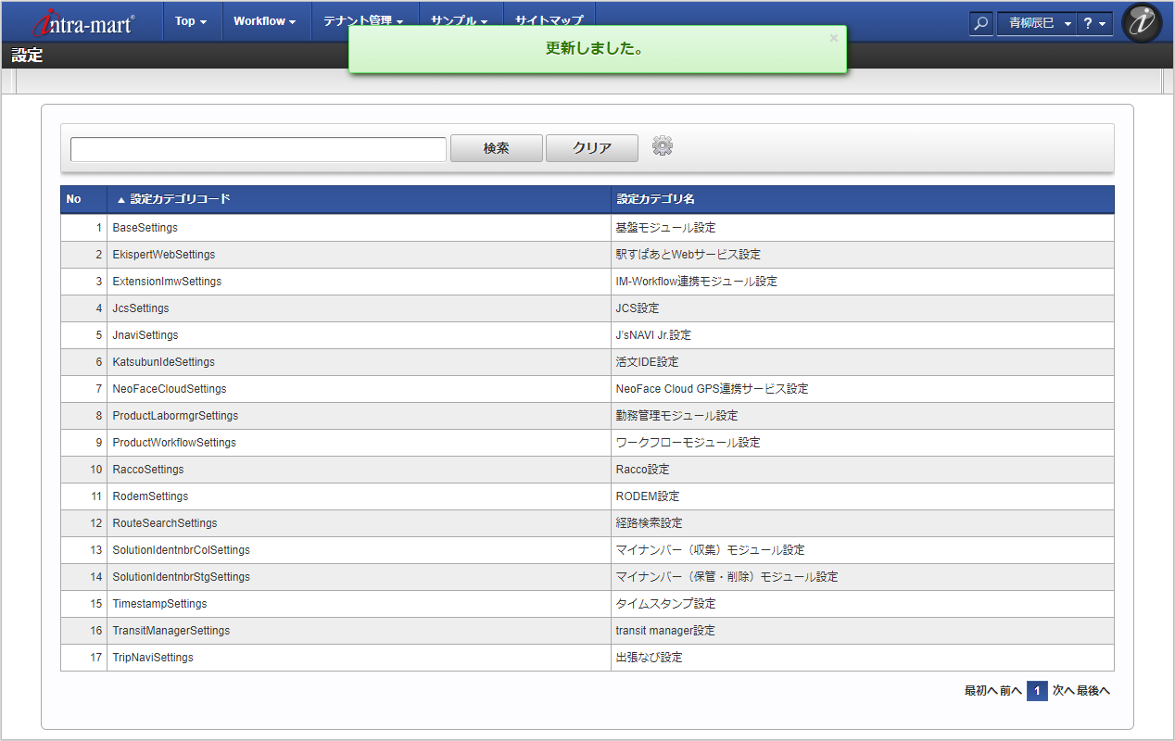Click the 経路検索設定 cell
The image size is (1175, 741).
tap(863, 523)
